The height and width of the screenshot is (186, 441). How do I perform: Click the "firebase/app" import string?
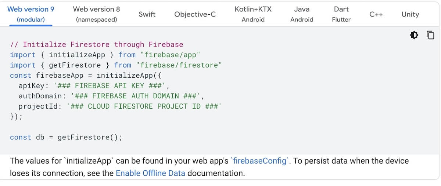pos(170,55)
